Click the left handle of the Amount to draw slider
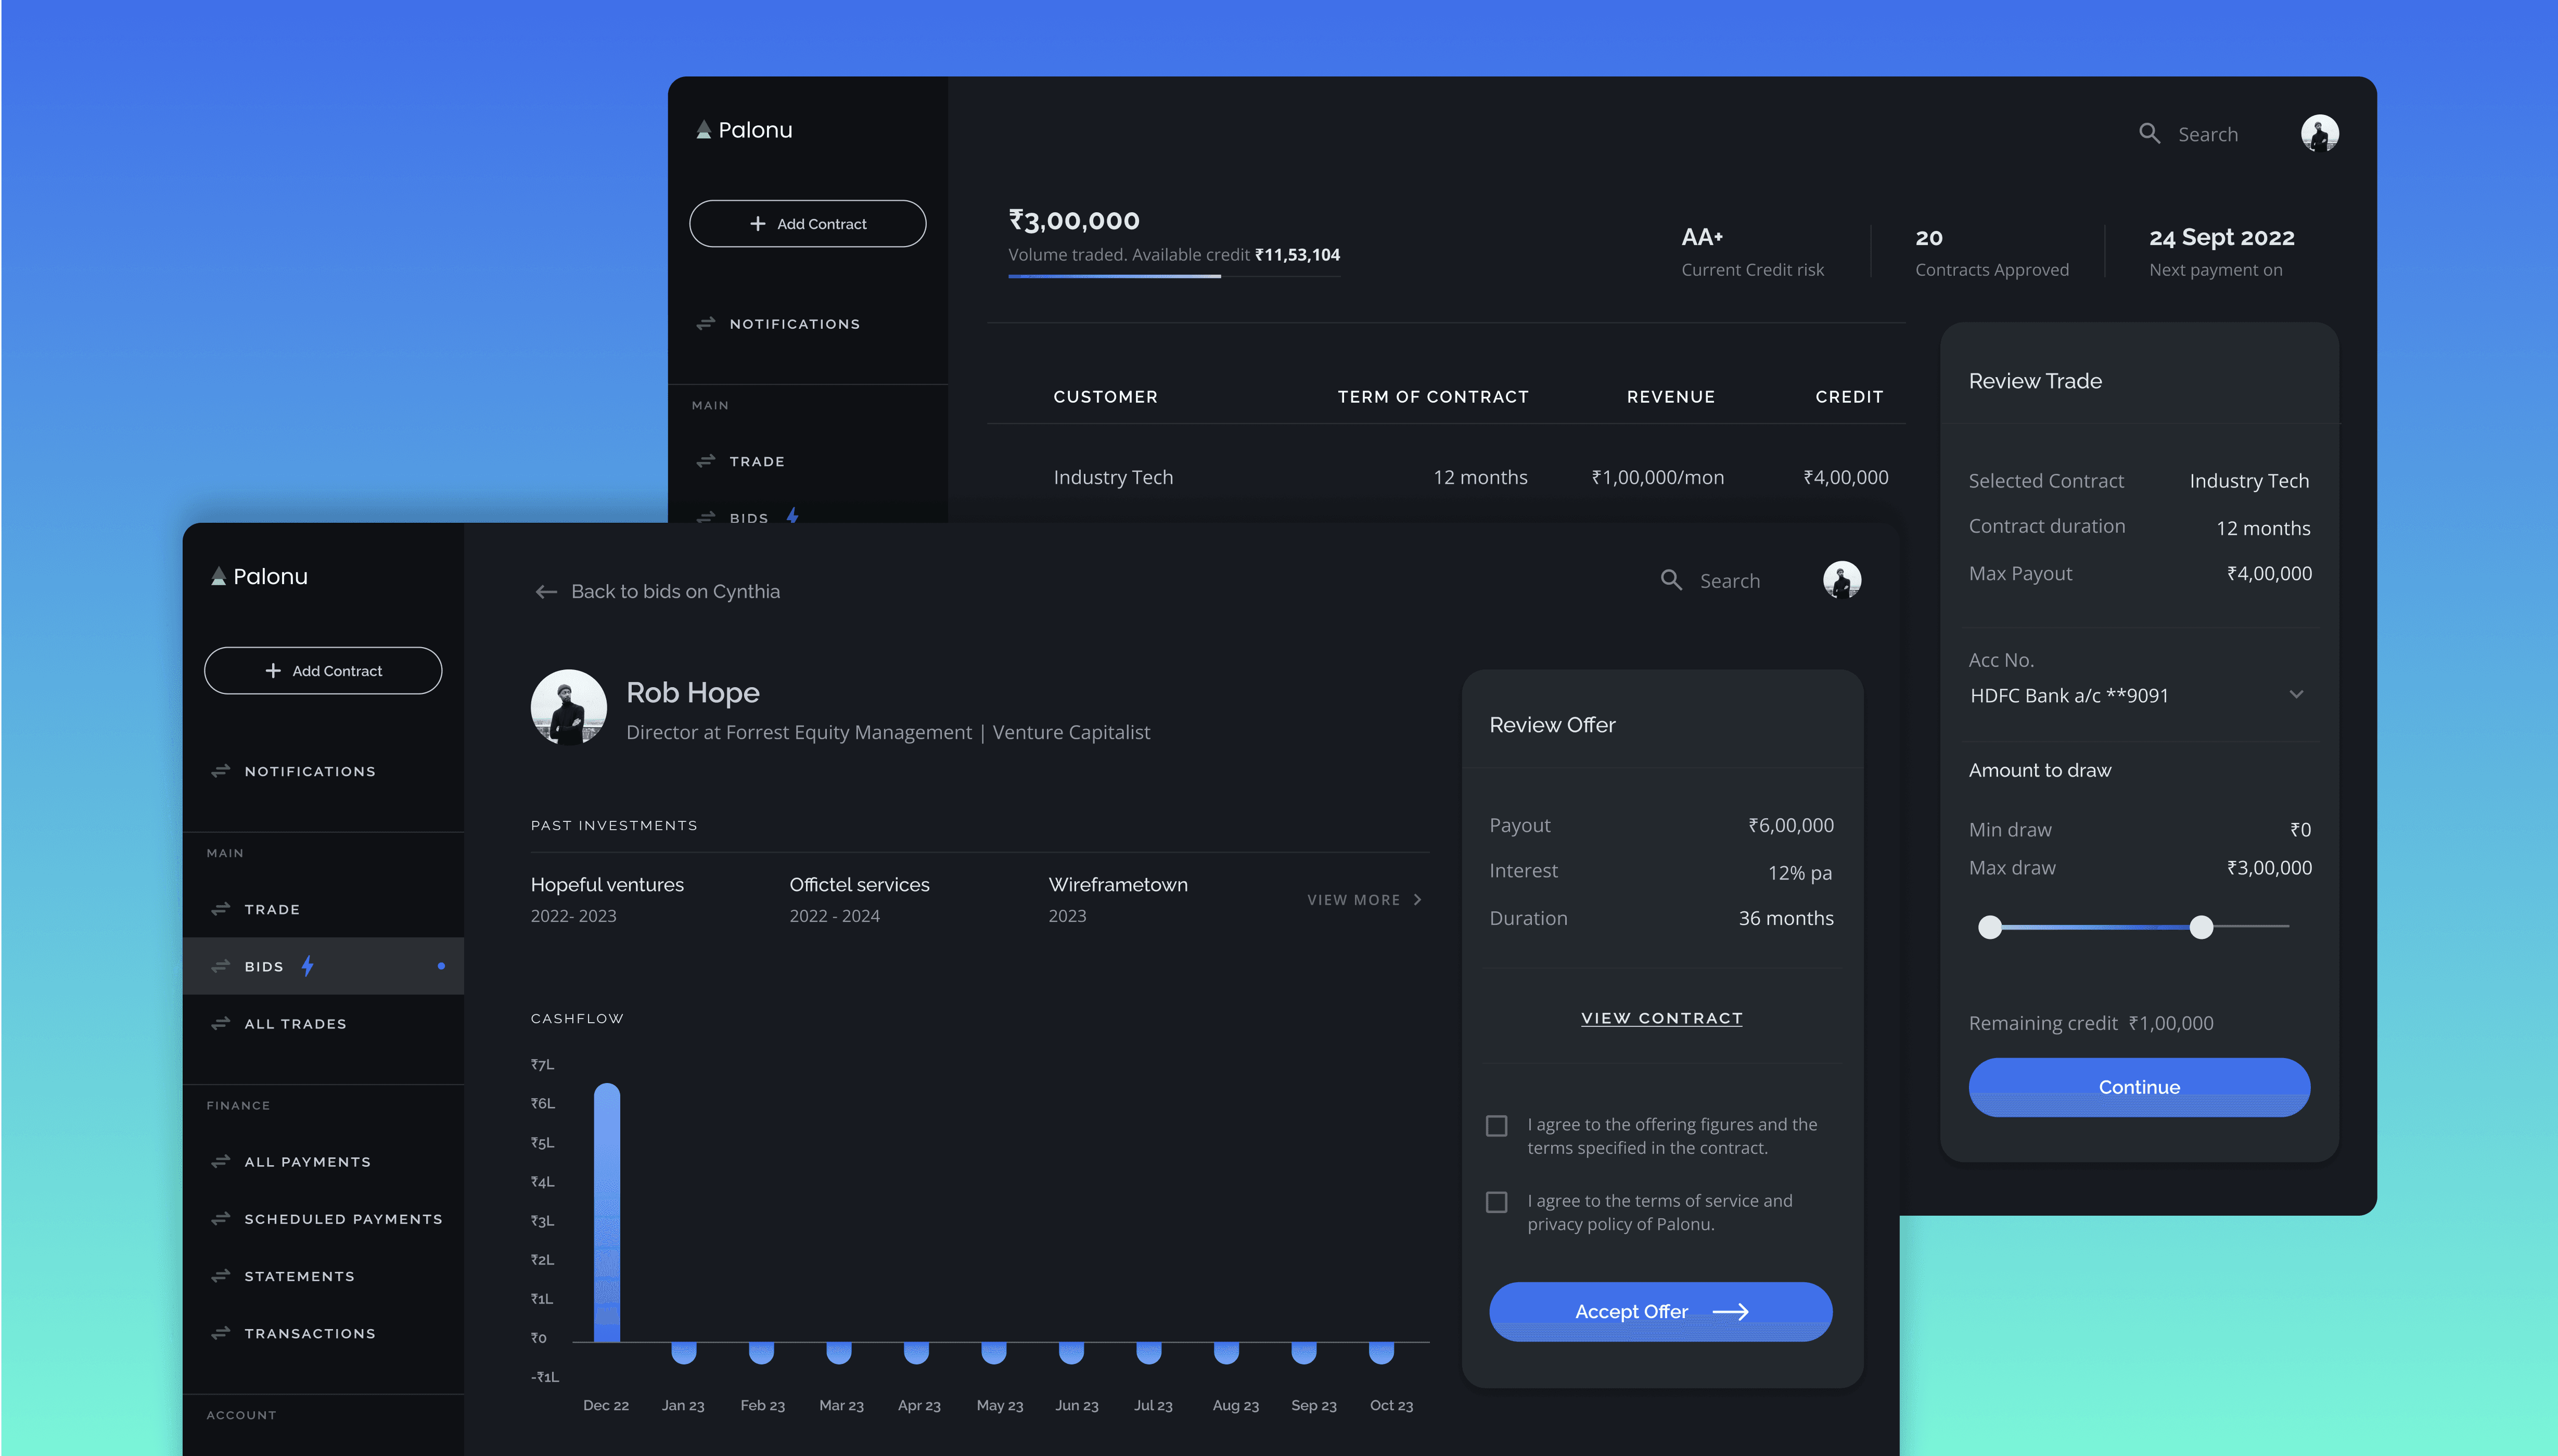This screenshot has width=2558, height=1456. tap(1990, 927)
